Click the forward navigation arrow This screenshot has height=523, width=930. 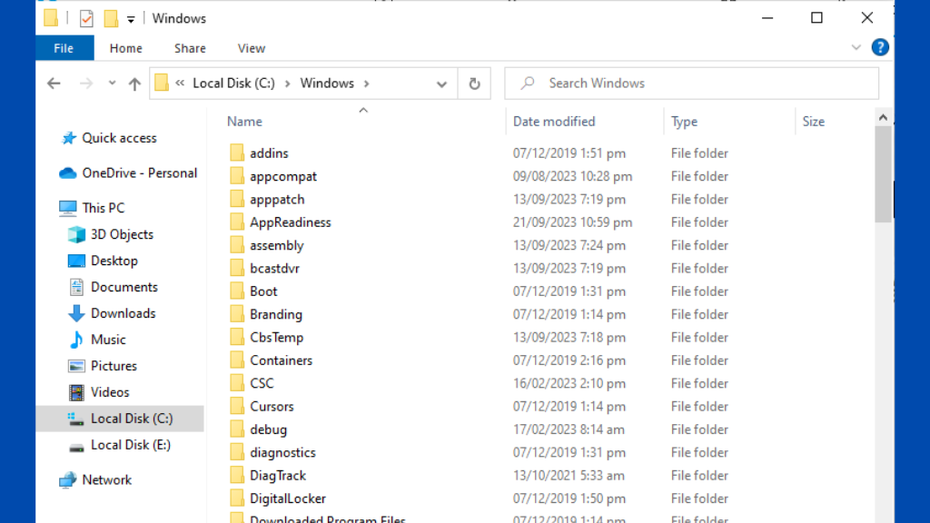tap(86, 84)
